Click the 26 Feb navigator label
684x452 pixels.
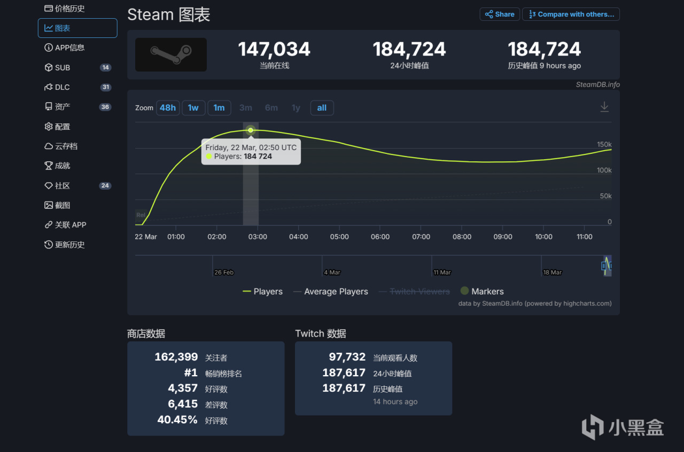tap(224, 272)
